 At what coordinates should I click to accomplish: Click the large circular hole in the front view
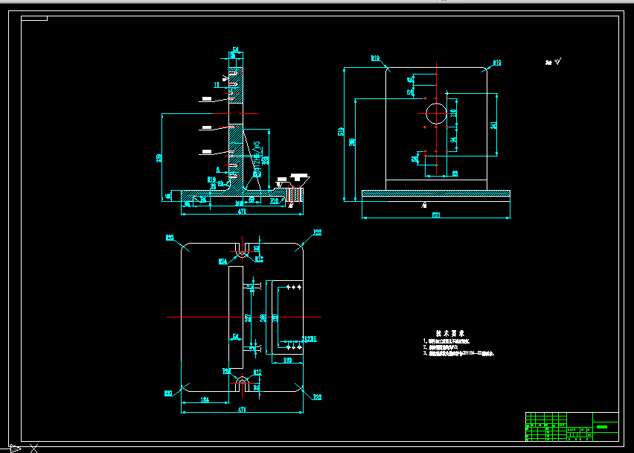coord(436,113)
